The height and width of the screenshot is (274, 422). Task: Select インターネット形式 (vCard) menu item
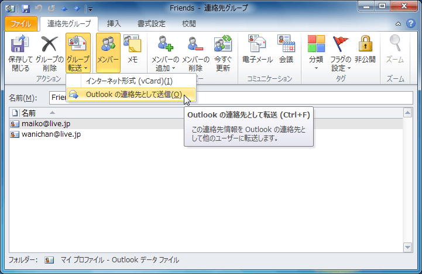click(131, 81)
